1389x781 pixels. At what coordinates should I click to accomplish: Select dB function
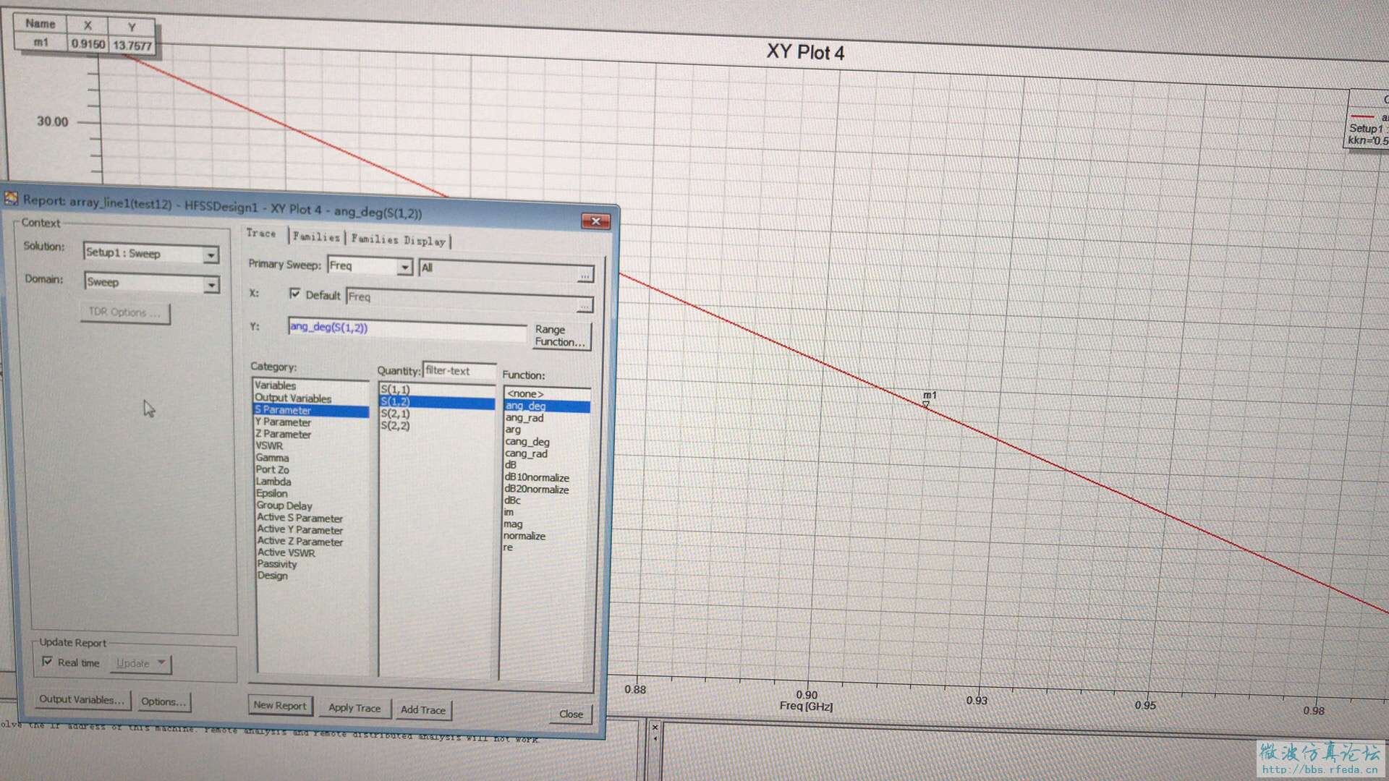pyautogui.click(x=511, y=465)
